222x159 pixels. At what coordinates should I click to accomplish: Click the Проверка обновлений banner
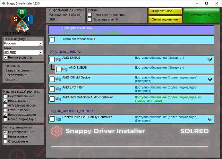(131, 30)
